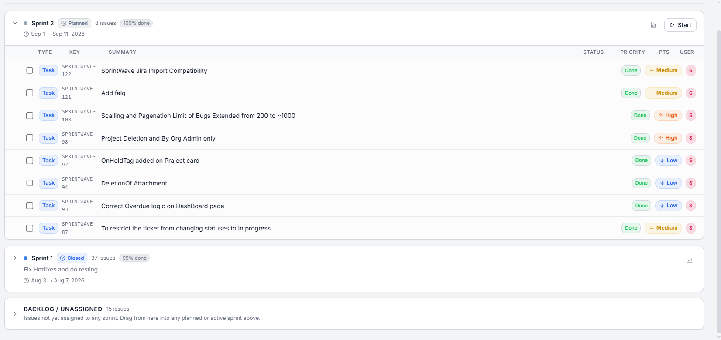Select checkbox for SprintWave Jira Import Compatibility
This screenshot has height=340, width=721.
(30, 70)
